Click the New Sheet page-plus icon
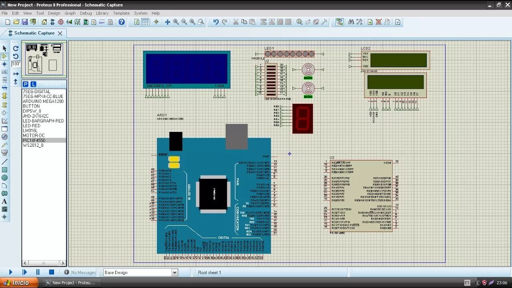 point(370,22)
